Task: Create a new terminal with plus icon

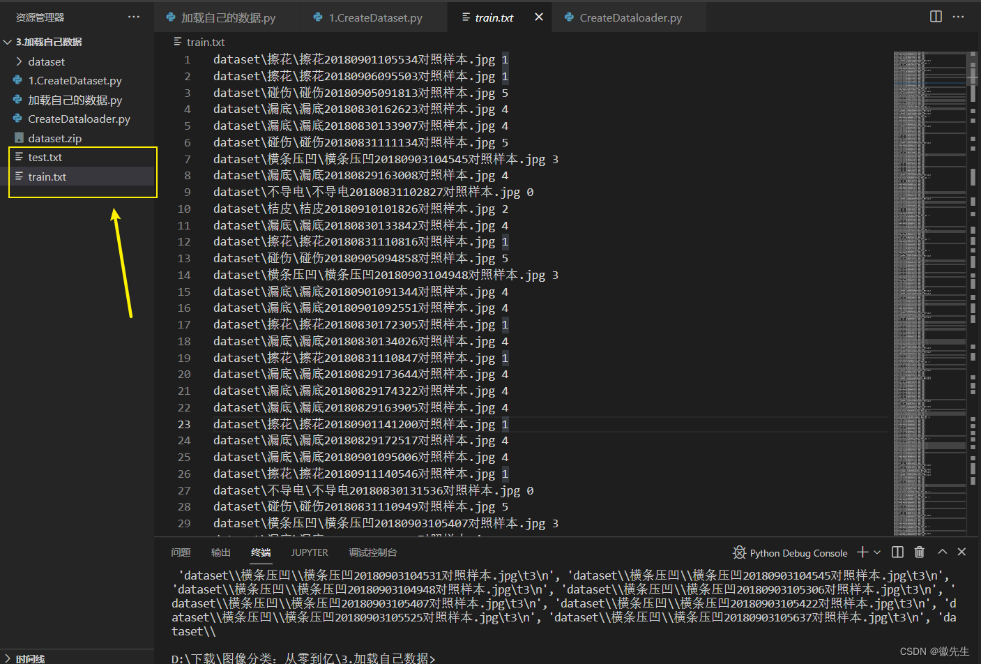Action: coord(862,552)
